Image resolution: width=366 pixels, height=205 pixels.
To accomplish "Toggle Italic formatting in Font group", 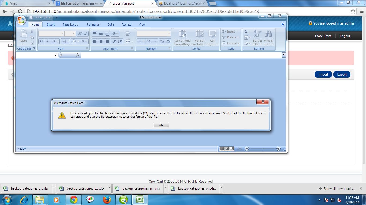I will [47, 41].
